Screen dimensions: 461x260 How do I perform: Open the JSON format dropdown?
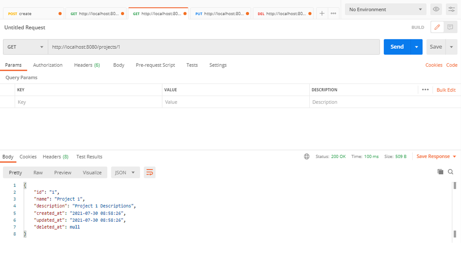coord(125,172)
